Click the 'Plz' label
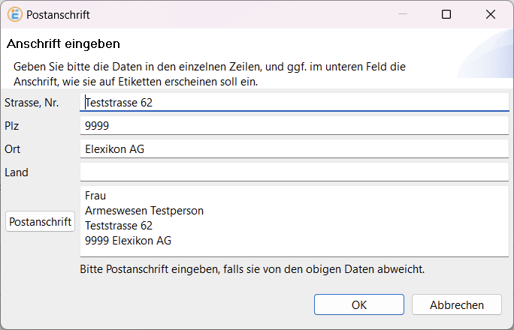Image resolution: width=514 pixels, height=330 pixels. [13, 126]
